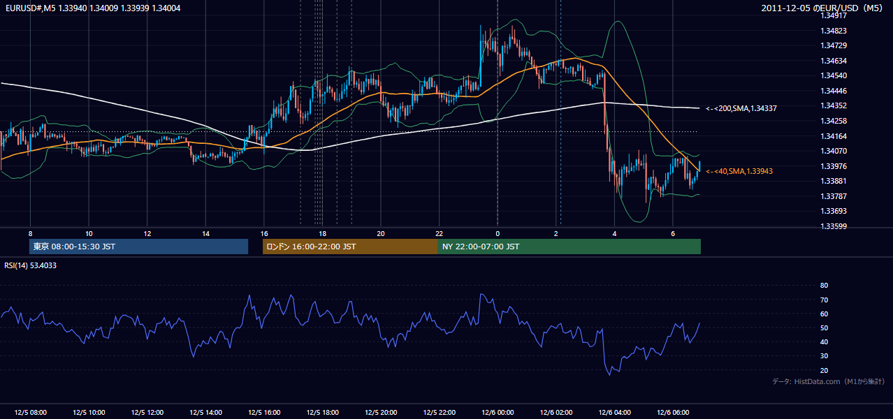Image resolution: width=893 pixels, height=419 pixels.
Task: Click the 1.34634 price axis value
Action: [x=834, y=61]
